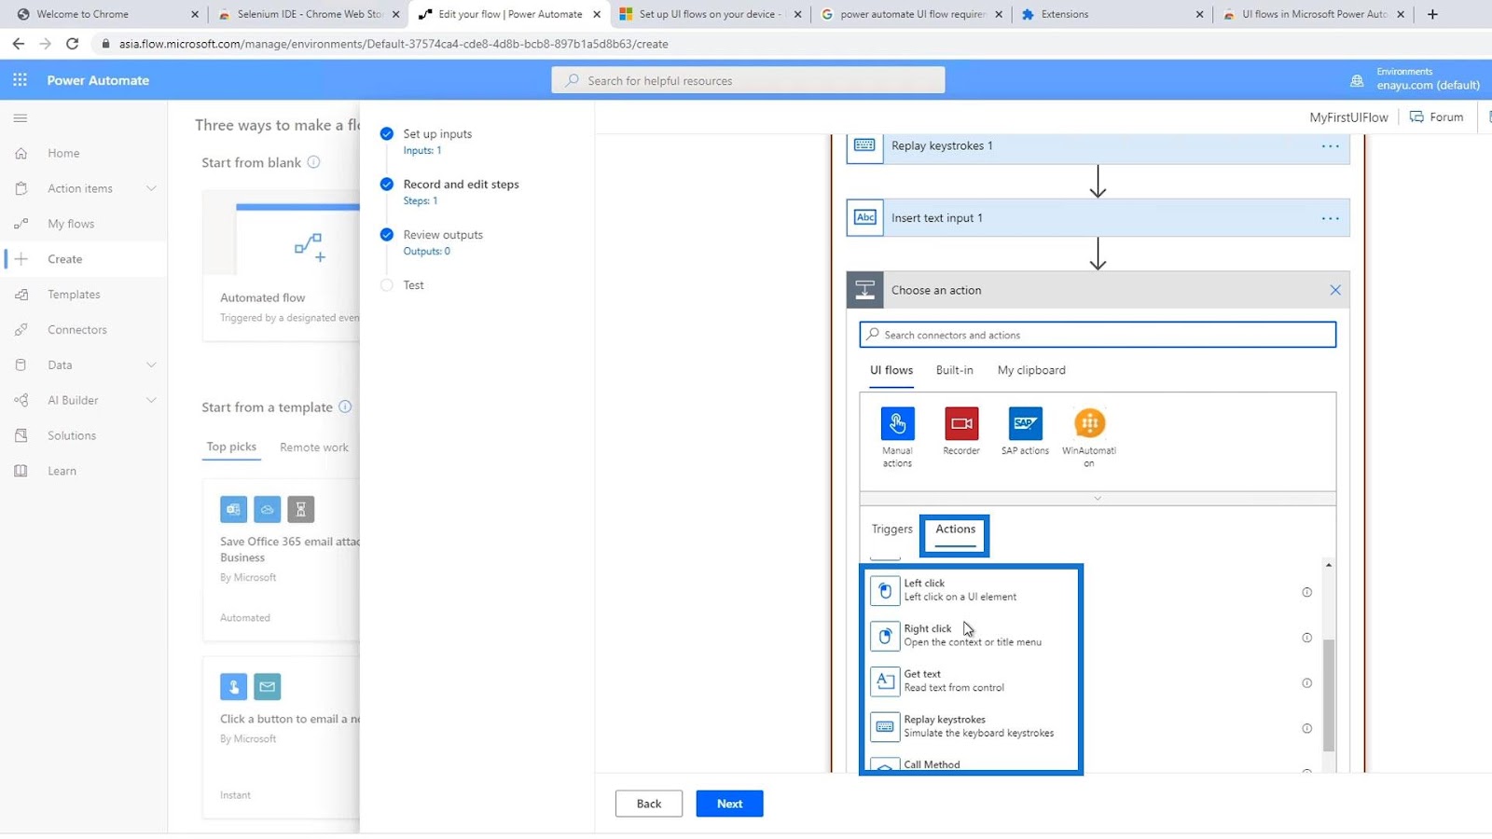The image size is (1492, 839).
Task: Expand the connectors list chevron
Action: point(1098,498)
